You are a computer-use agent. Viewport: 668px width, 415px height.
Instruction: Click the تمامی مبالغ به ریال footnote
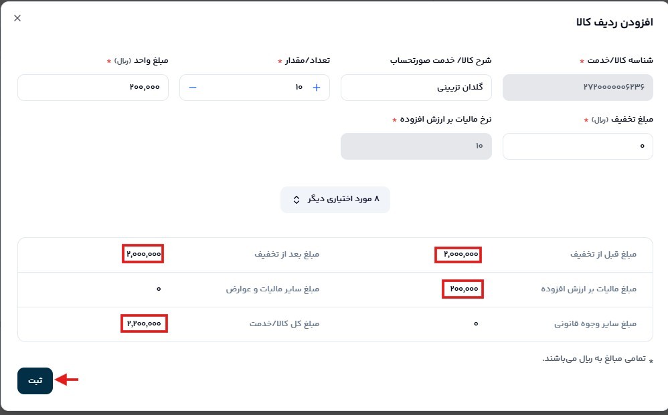594,359
